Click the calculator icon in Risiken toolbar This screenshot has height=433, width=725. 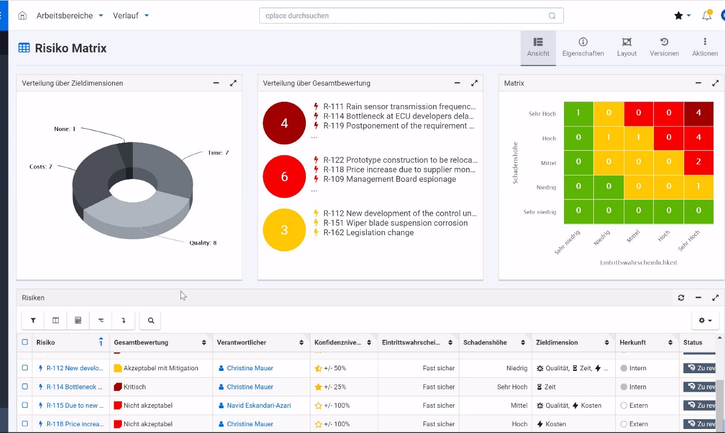(x=78, y=320)
